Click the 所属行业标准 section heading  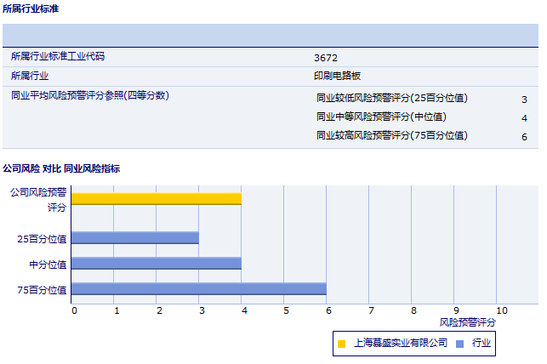[x=31, y=9]
